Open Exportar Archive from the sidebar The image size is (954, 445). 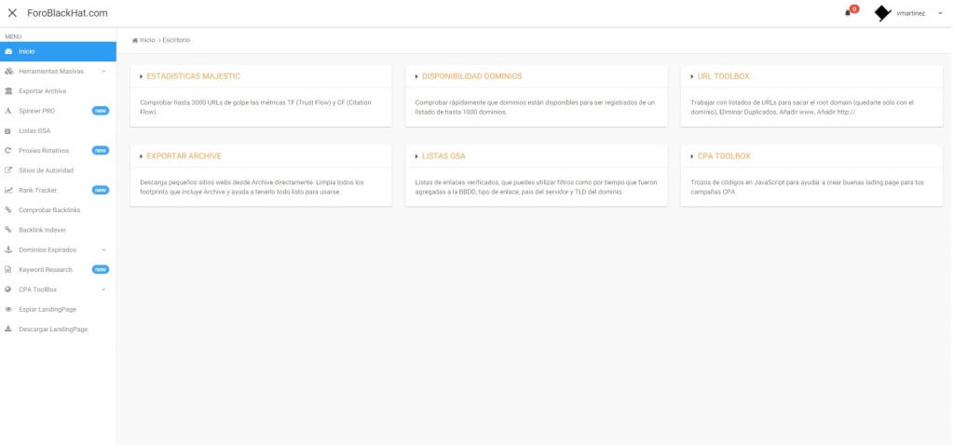click(x=58, y=91)
